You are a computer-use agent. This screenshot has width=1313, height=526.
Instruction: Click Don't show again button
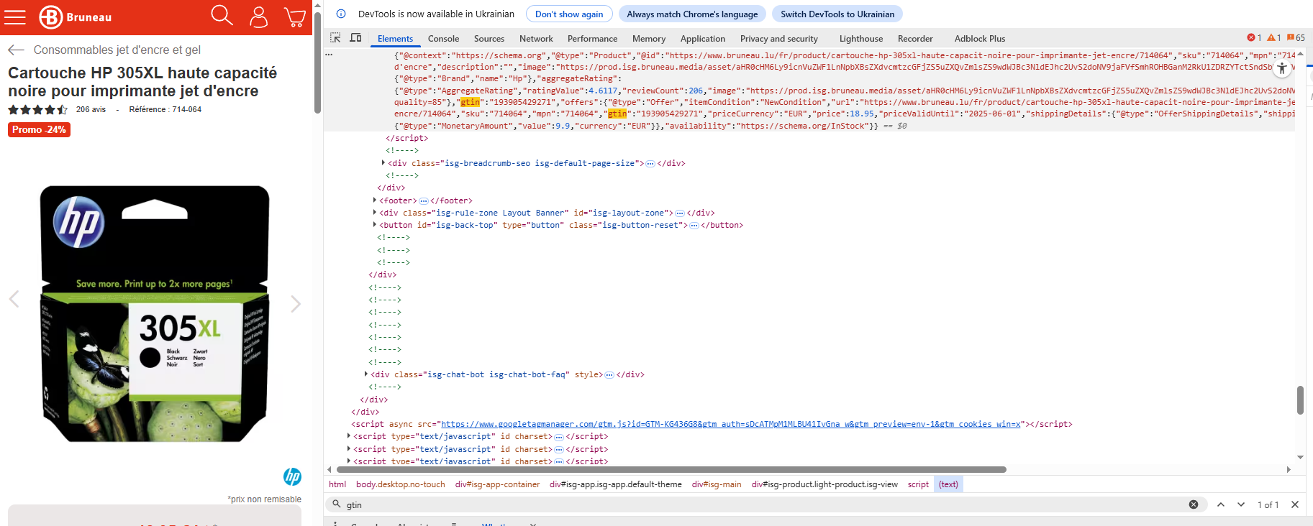[569, 14]
